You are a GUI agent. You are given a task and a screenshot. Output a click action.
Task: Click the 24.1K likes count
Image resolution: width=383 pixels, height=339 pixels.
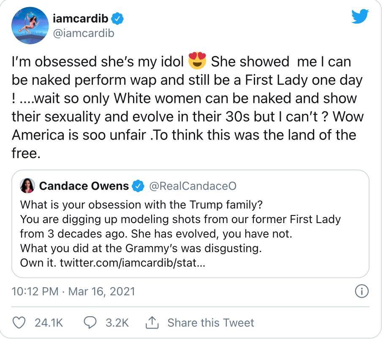tap(49, 323)
